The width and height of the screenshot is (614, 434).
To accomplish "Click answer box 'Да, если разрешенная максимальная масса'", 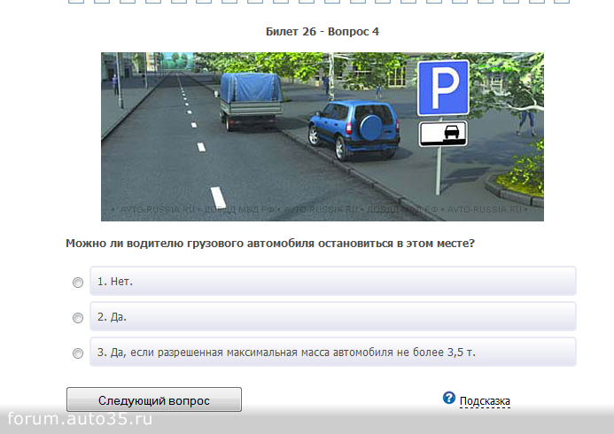I will pos(333,352).
